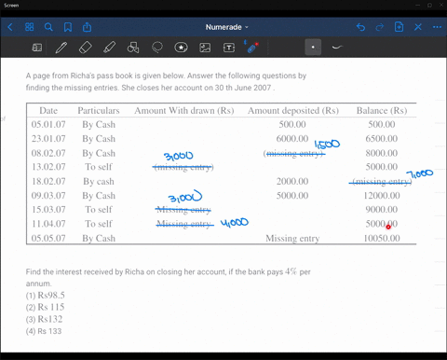Screen dimensions: 447x360
Task: Close editing mode with the X icon
Action: pyautogui.click(x=418, y=27)
